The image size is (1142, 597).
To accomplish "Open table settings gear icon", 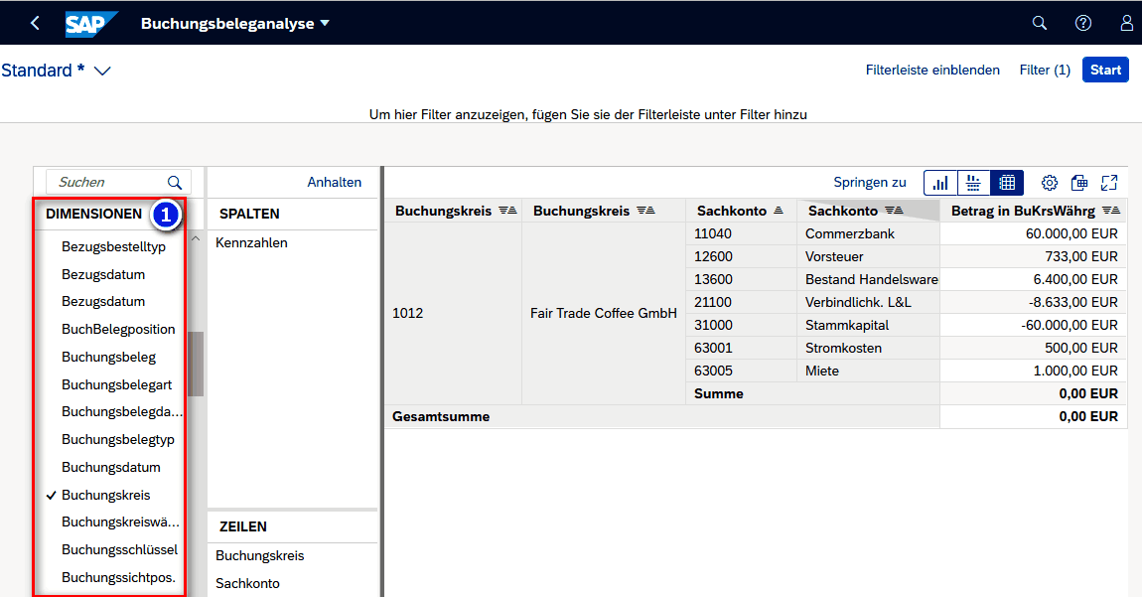I will [x=1050, y=183].
